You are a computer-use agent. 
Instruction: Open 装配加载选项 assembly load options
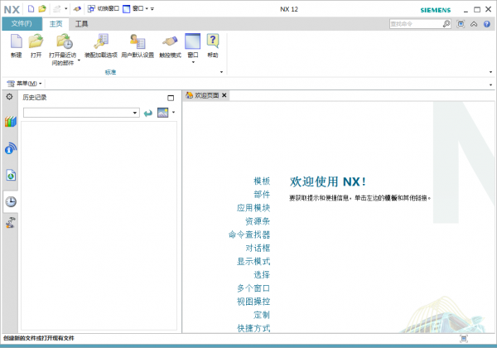tap(101, 46)
